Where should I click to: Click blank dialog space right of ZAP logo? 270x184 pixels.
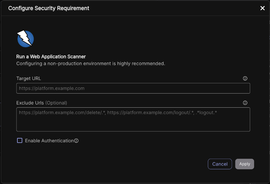click(138, 39)
